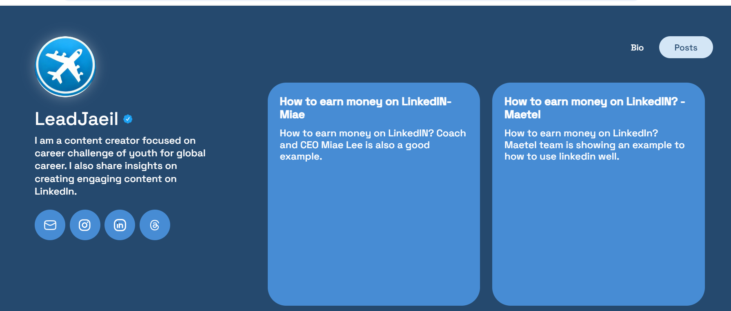Click the blue verified badge checkmark
Image resolution: width=731 pixels, height=311 pixels.
[128, 119]
